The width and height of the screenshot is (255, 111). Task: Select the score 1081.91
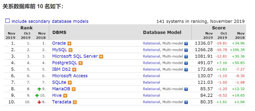pyautogui.click(x=204, y=56)
